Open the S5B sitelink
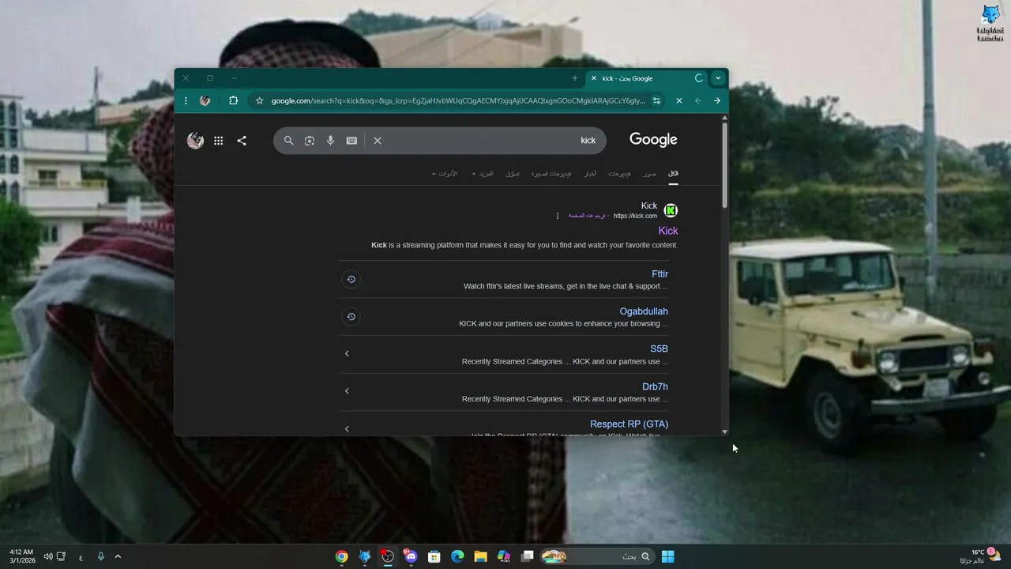1011x569 pixels. (x=659, y=349)
